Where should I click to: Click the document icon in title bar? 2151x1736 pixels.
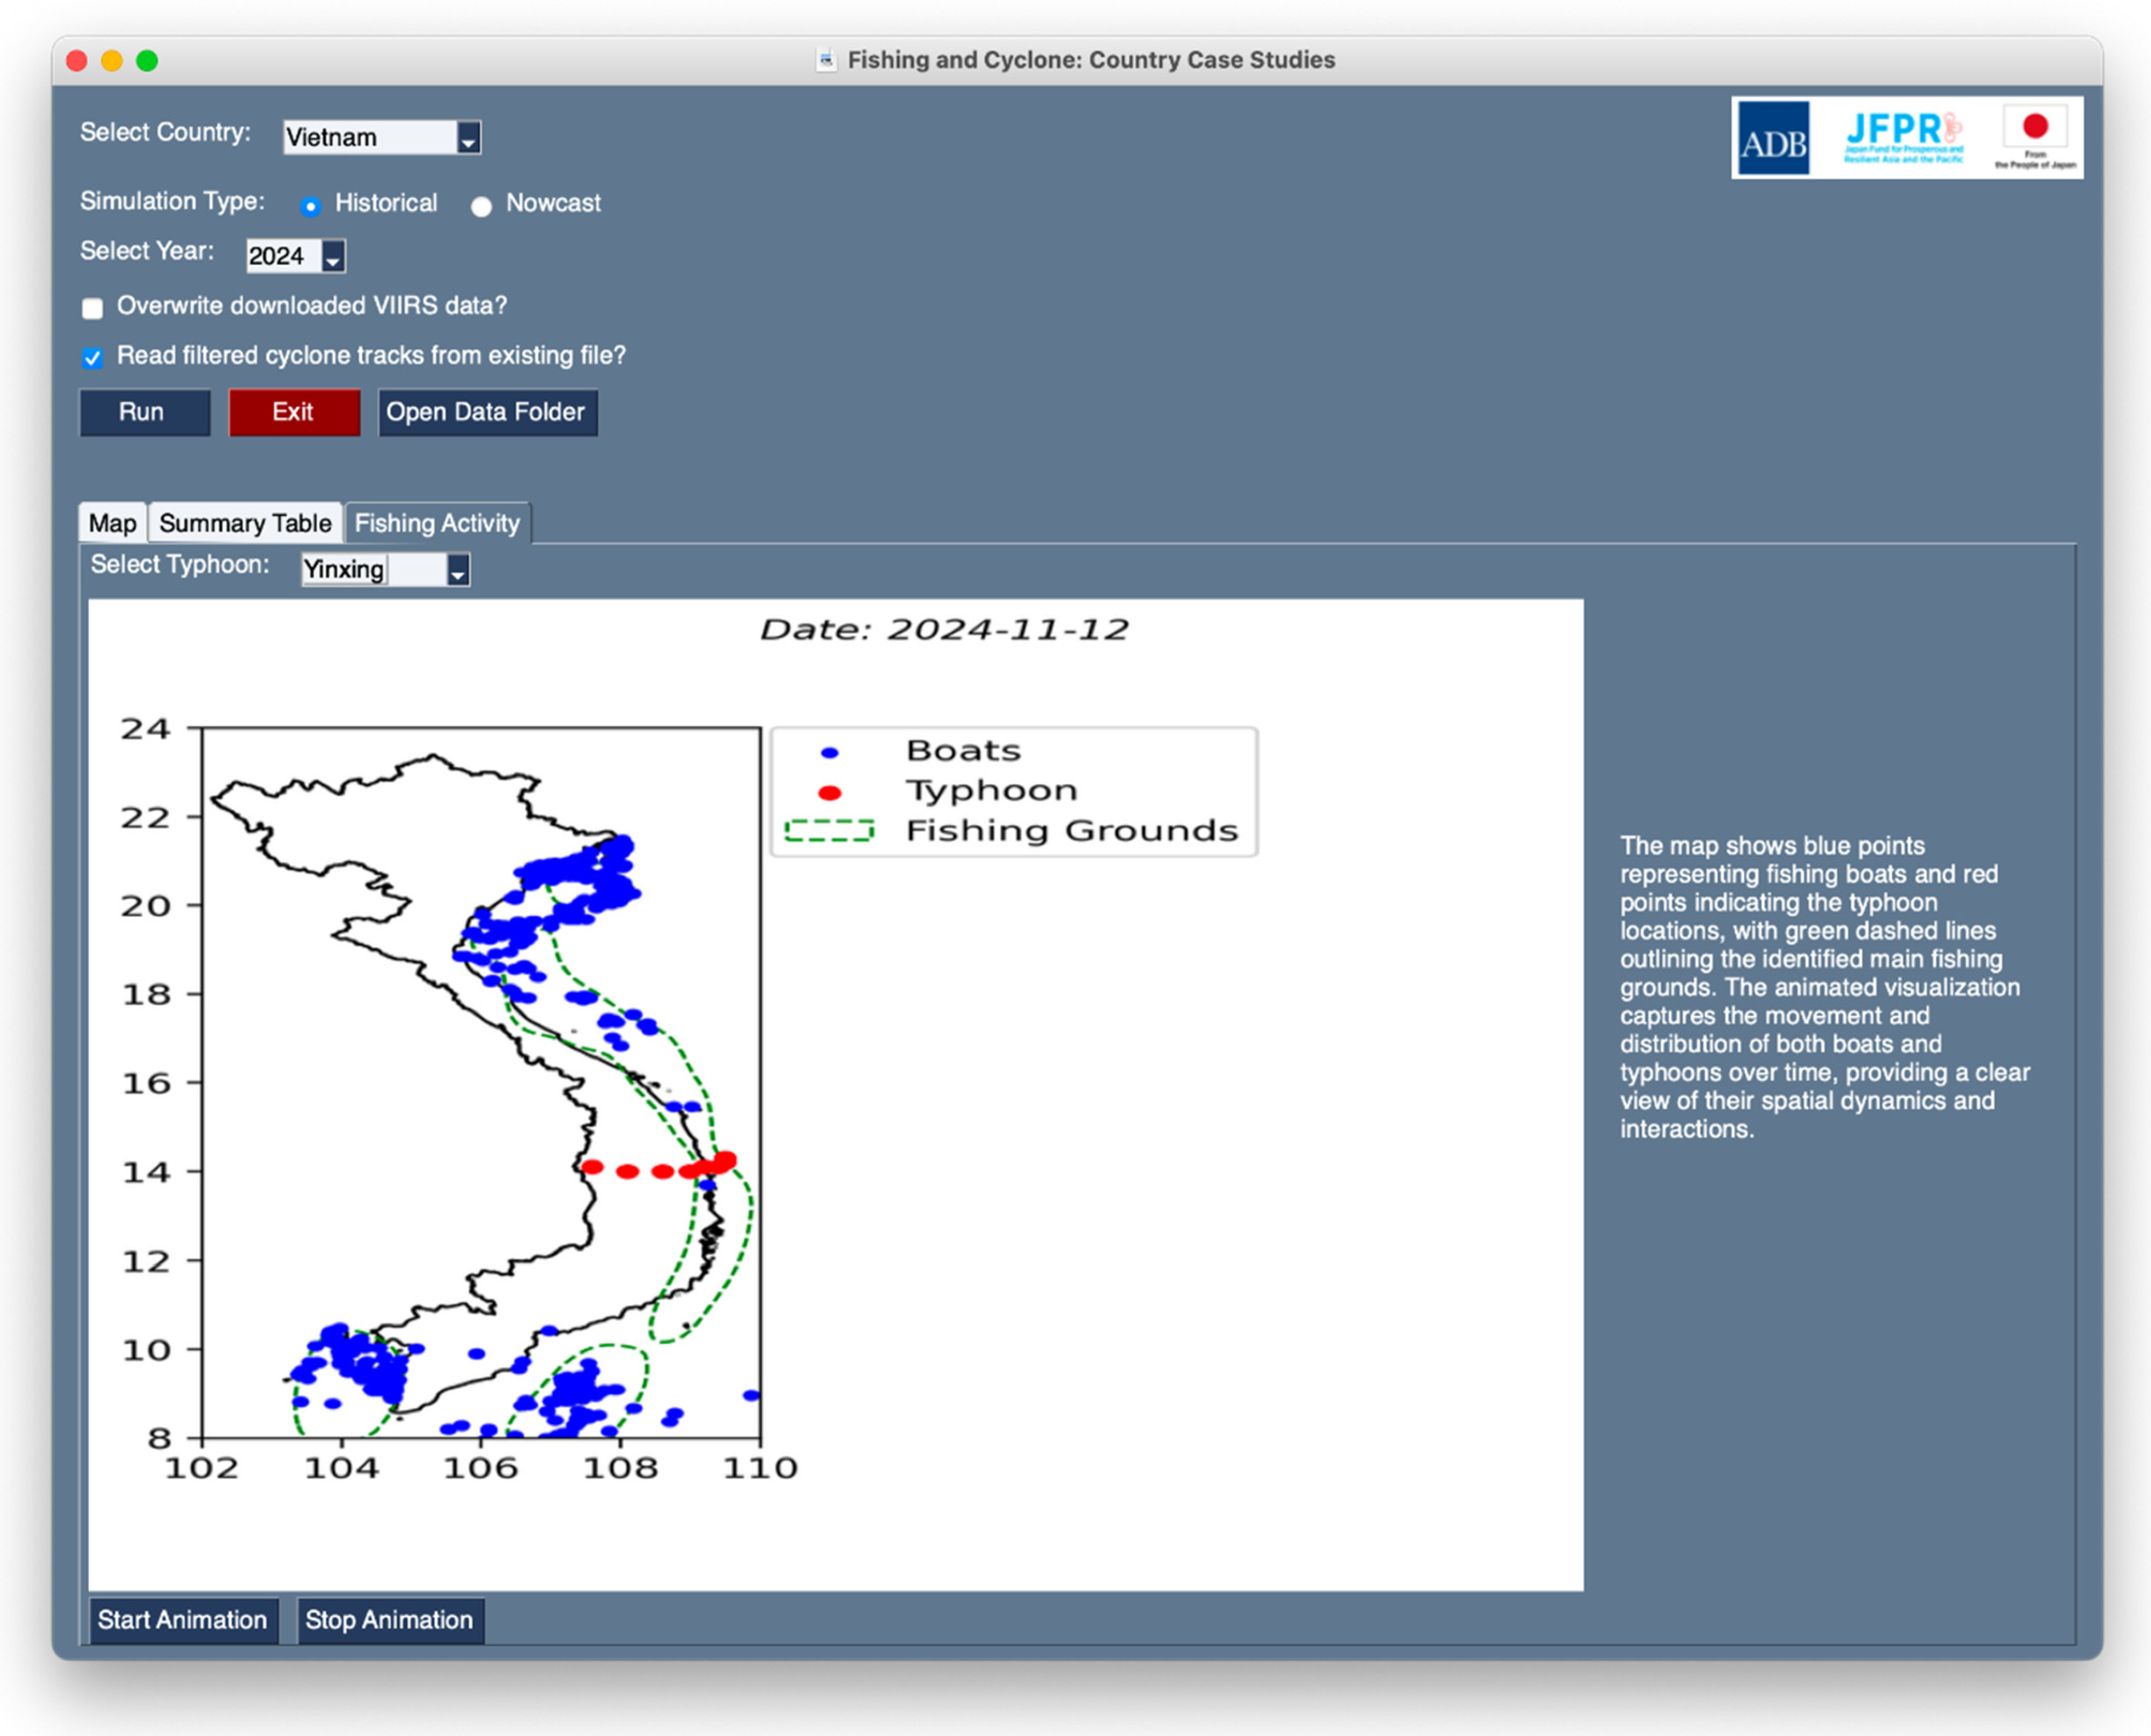tap(826, 60)
